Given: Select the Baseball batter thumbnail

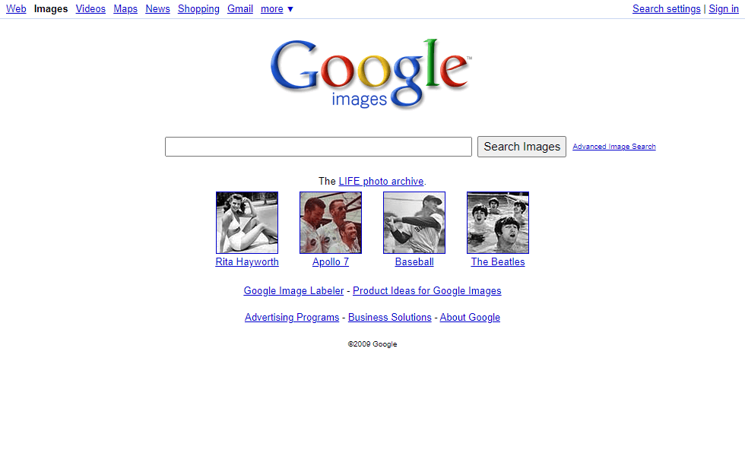Looking at the screenshot, I should [x=414, y=222].
